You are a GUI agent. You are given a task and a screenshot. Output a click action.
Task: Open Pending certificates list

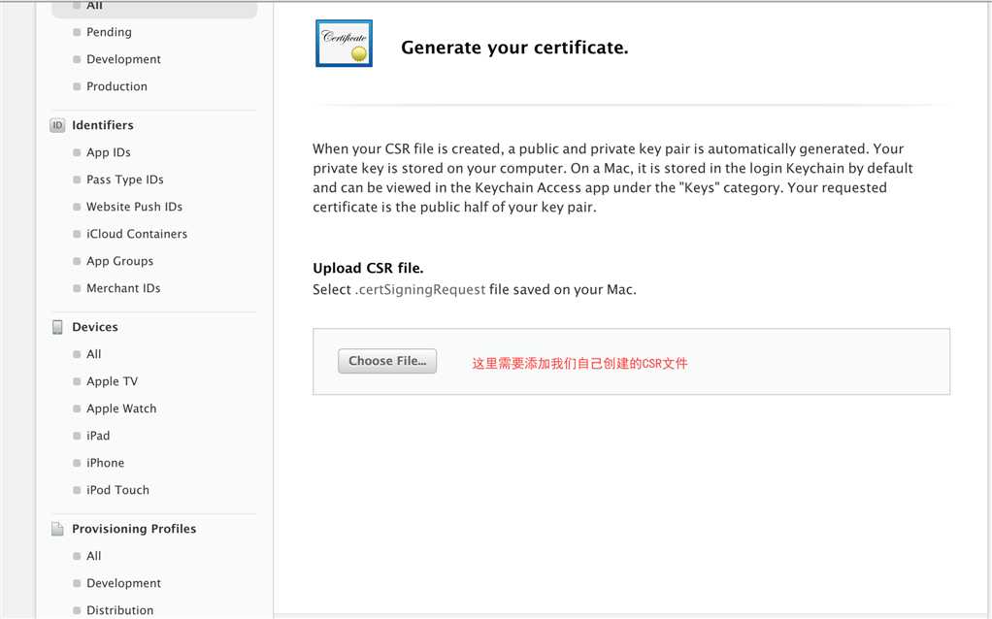click(109, 32)
